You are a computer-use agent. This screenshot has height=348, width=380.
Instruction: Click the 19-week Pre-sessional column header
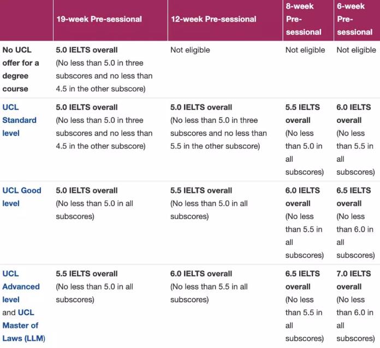click(99, 19)
